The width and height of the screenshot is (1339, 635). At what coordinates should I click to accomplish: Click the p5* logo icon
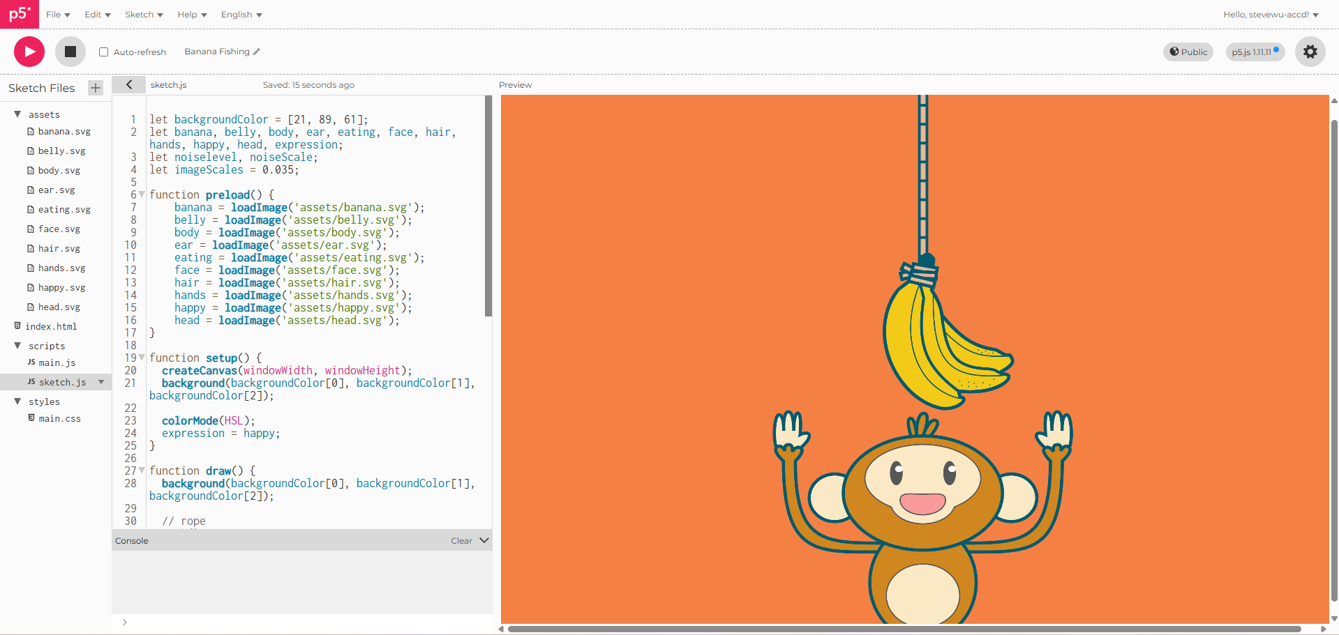(x=19, y=14)
